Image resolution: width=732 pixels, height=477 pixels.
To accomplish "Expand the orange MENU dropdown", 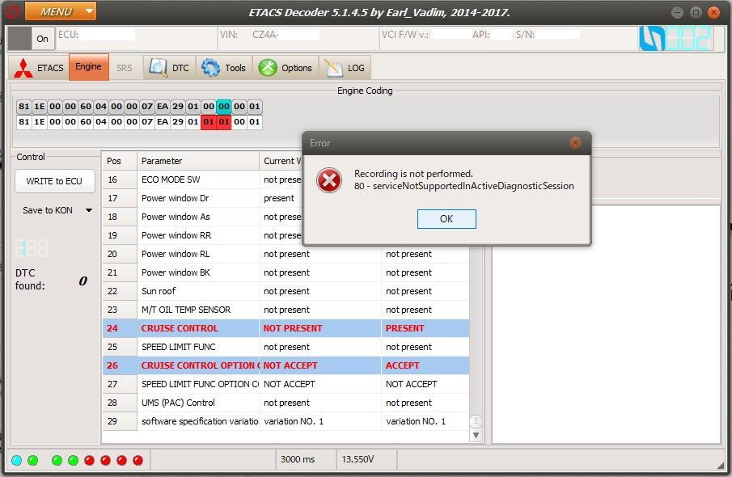I will (x=61, y=11).
